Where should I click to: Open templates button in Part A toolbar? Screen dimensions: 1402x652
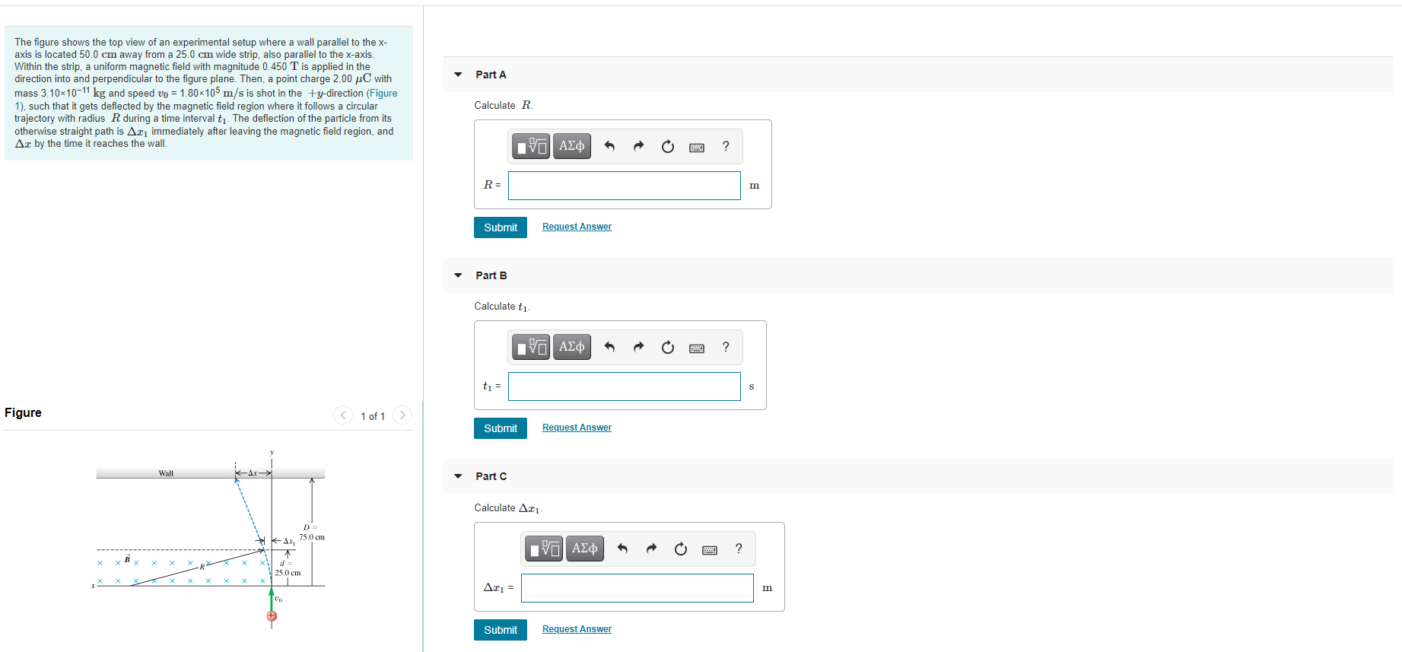531,145
